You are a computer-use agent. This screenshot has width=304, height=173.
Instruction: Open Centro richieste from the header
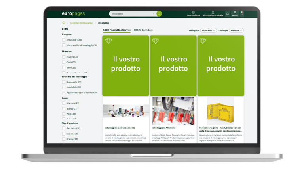(193, 14)
